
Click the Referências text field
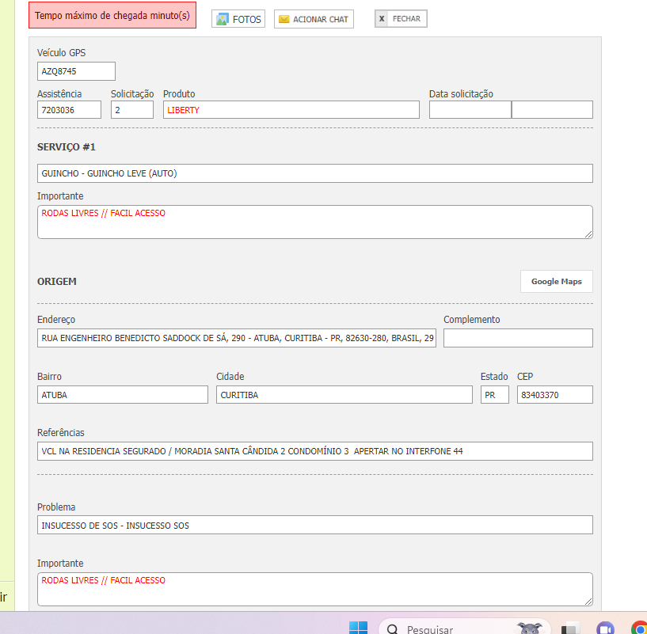(314, 451)
